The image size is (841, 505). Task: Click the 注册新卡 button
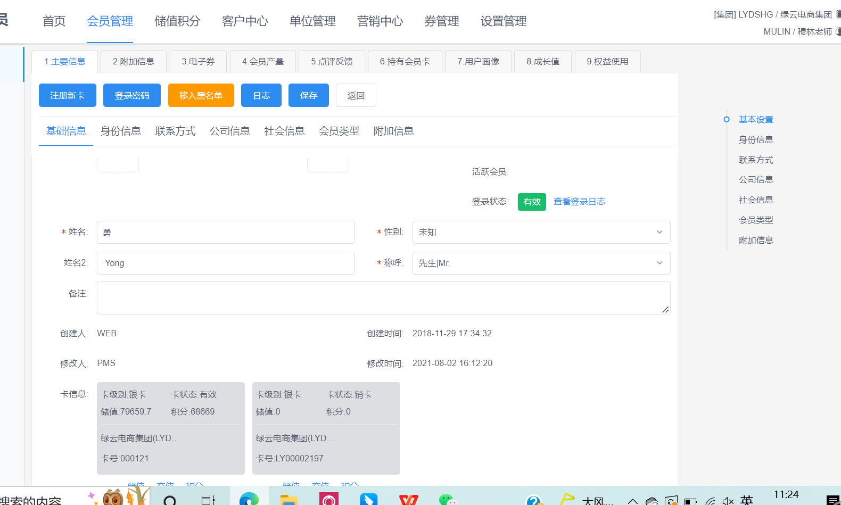point(68,95)
